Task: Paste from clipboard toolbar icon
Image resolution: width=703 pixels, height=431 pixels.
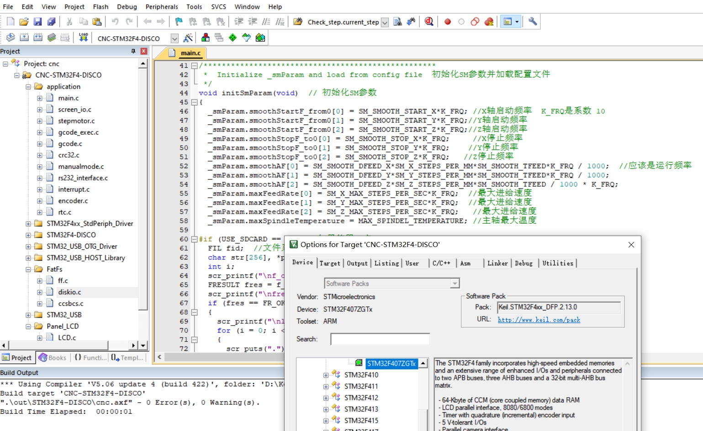Action: (x=97, y=21)
